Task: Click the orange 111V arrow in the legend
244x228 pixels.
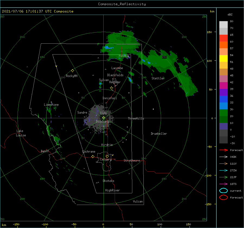Action: [223, 163]
